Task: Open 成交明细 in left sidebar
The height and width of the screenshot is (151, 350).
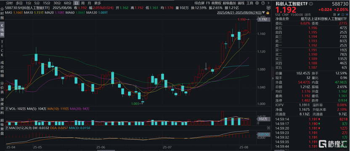Action: click(x=2, y=69)
